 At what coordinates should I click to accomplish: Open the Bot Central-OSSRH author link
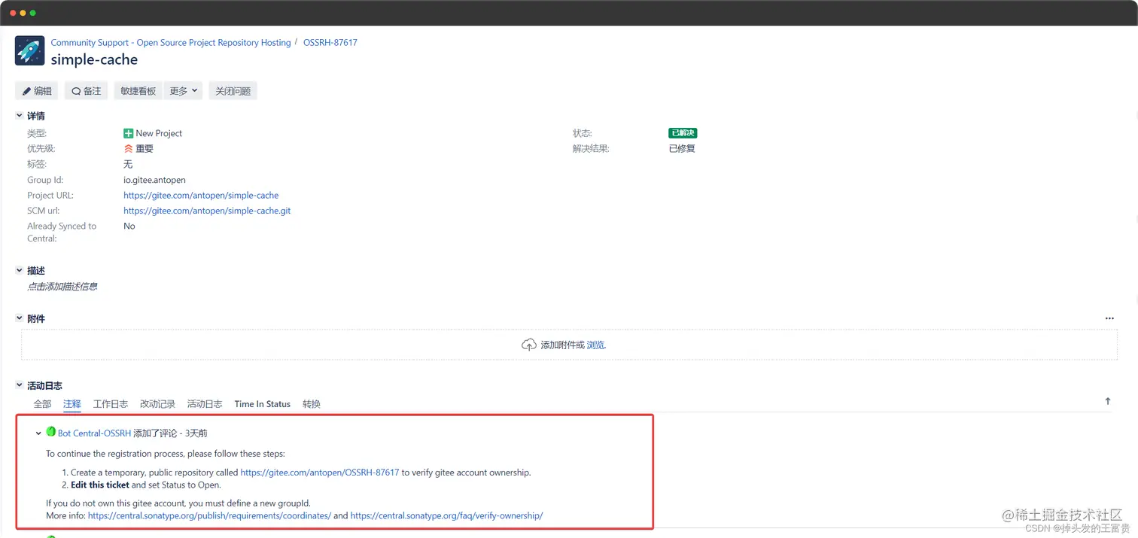point(94,433)
